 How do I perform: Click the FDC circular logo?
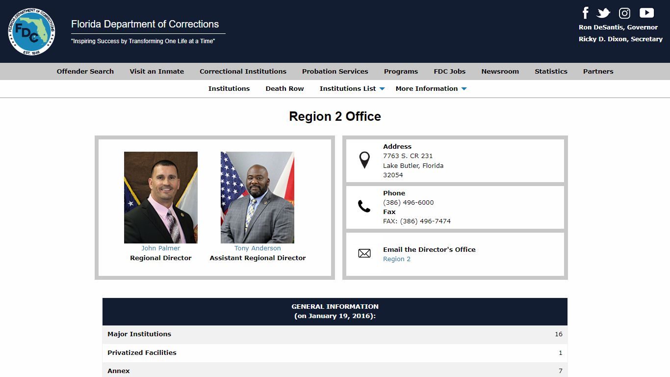point(31,31)
